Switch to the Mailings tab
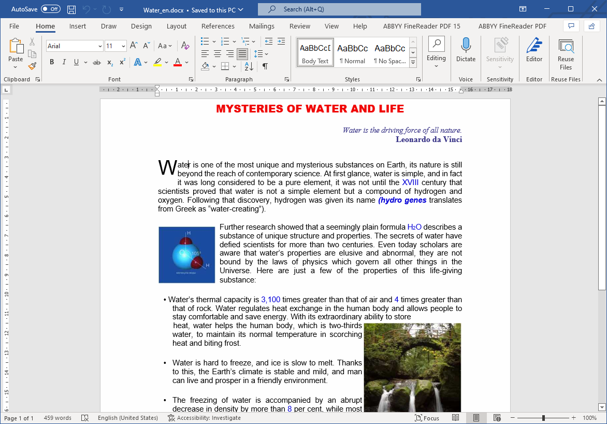Image resolution: width=607 pixels, height=424 pixels. [262, 26]
